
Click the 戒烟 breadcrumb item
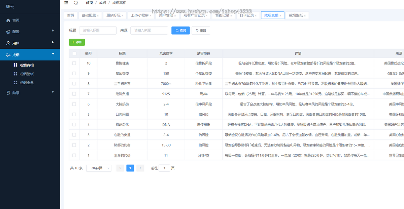click(102, 3)
